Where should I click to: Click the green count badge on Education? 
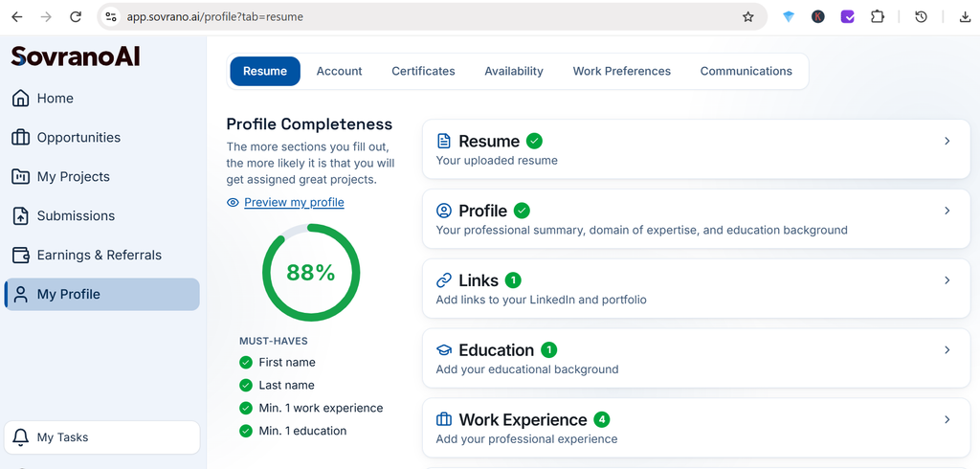[548, 350]
